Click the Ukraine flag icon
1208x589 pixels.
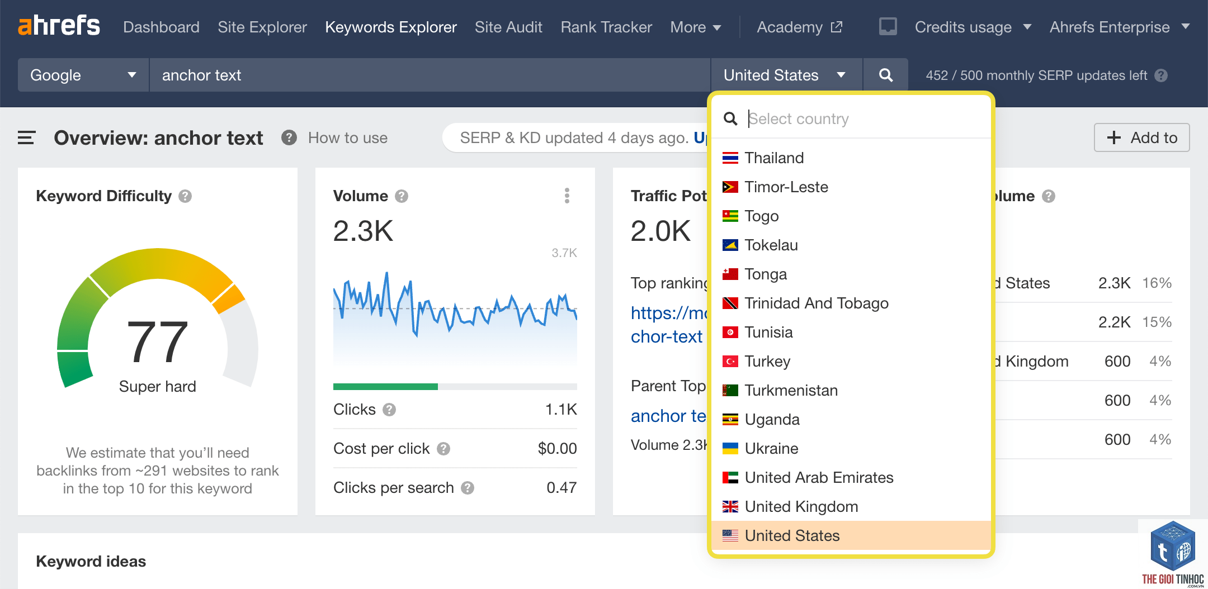730,449
